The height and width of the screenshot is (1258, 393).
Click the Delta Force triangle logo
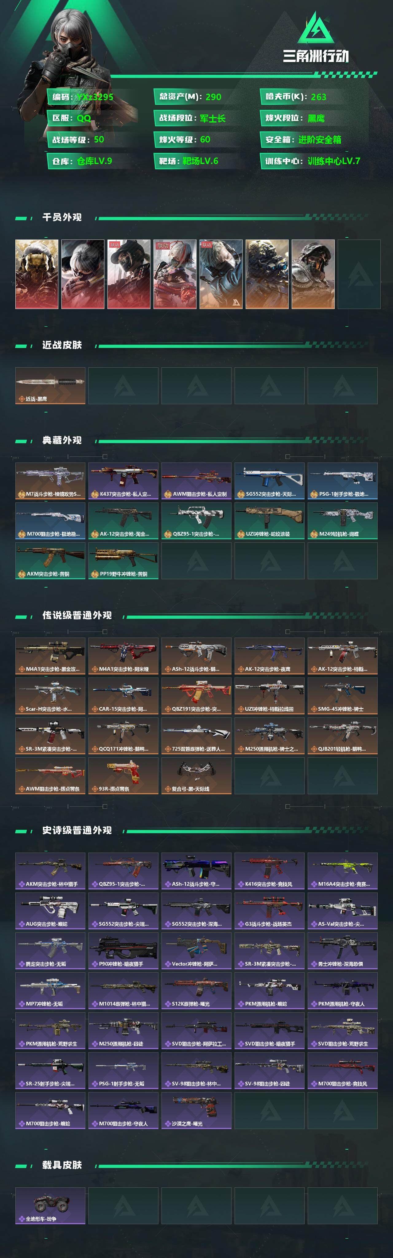click(316, 28)
